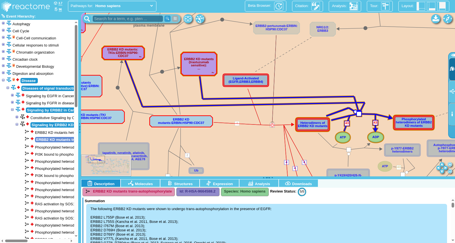Click the search magnifier launcher icon
Screen dimensions: 455x243
click(87, 19)
